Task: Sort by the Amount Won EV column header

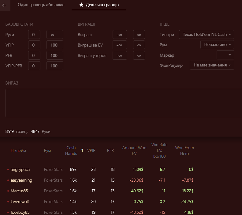Action: 134,151
